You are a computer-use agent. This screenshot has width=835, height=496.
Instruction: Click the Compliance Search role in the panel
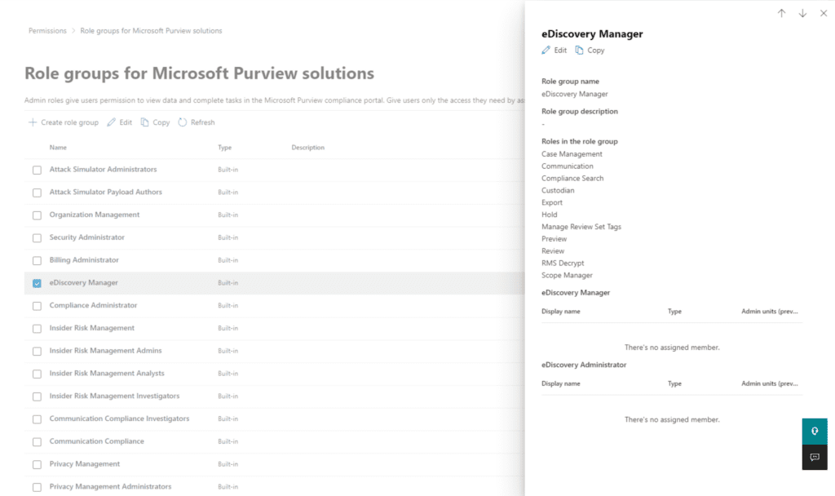point(572,179)
